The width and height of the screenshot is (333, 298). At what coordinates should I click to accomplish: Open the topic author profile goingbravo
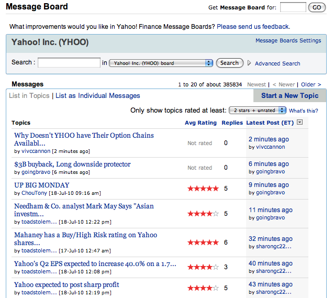tap(36, 172)
